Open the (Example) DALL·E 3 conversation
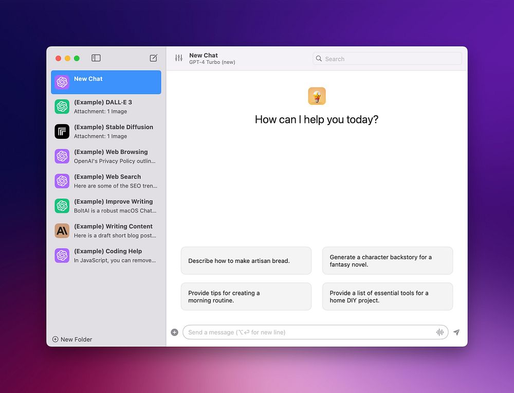The width and height of the screenshot is (514, 393). (x=106, y=106)
